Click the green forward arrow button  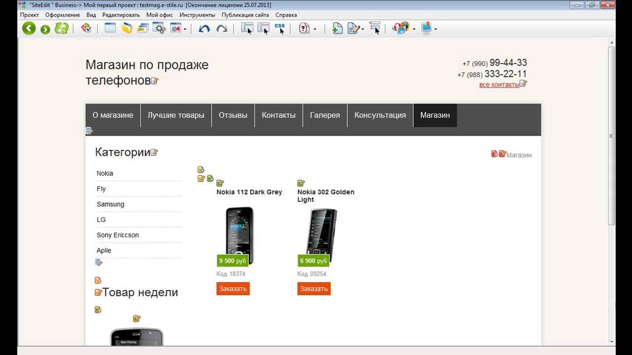45,30
